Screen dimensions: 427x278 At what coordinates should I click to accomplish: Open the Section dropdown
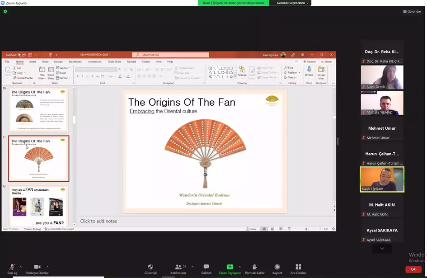63,78
